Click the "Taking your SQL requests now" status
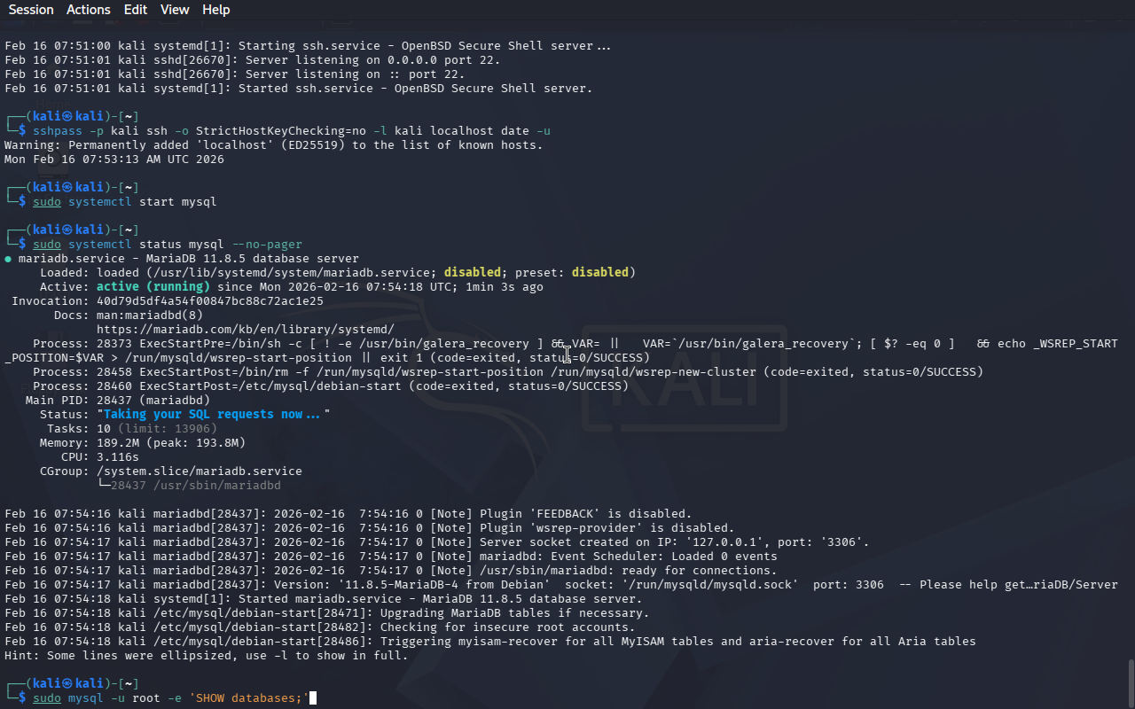Viewport: 1135px width, 709px height. (212, 414)
